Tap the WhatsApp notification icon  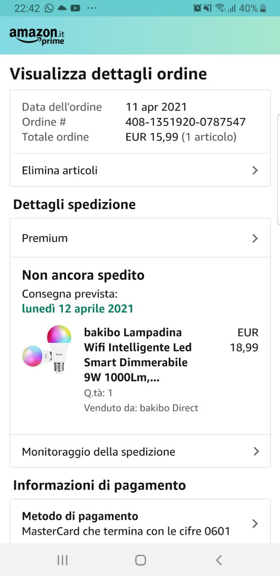coord(49,8)
